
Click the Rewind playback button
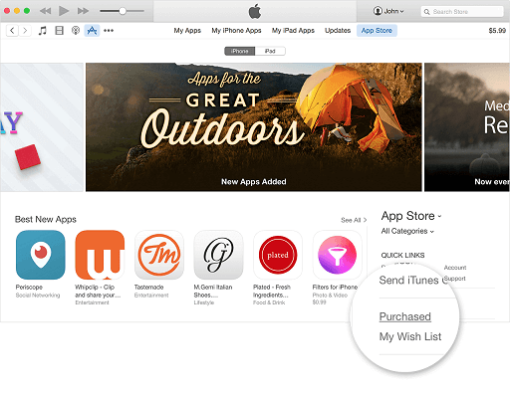tap(45, 11)
